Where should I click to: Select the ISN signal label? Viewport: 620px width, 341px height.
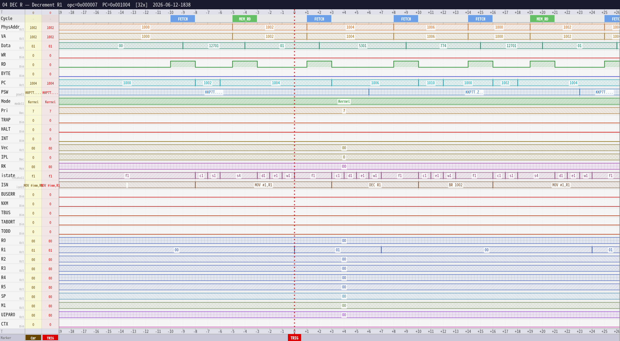pos(5,185)
